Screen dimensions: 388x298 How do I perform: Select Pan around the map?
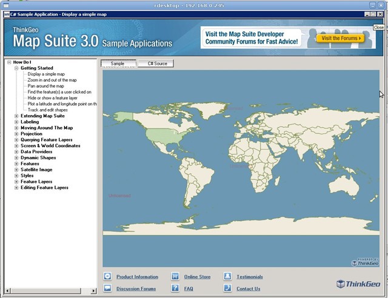click(46, 86)
